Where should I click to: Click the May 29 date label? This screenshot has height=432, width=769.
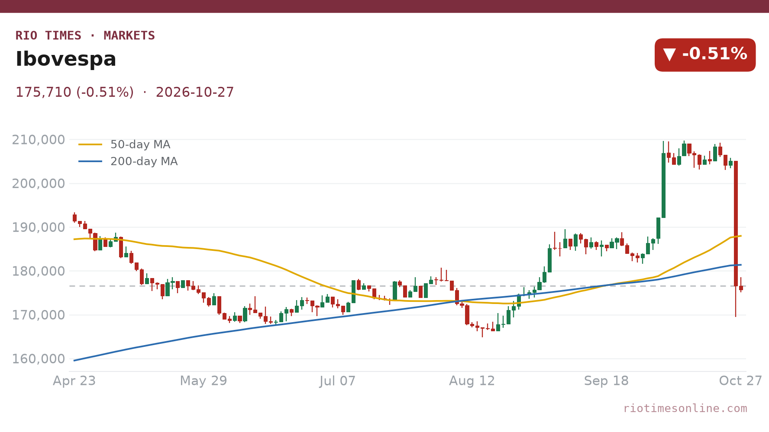204,381
